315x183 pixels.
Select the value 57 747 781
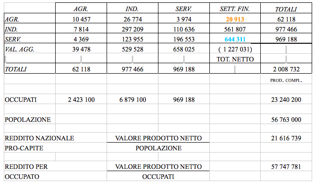[286, 167]
